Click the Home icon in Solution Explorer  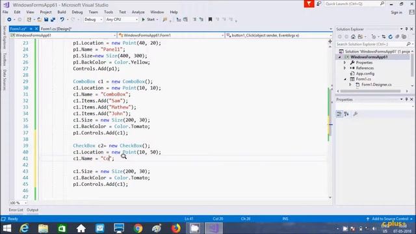[353, 36]
